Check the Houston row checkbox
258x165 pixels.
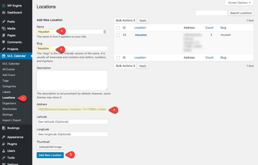coord(118,35)
